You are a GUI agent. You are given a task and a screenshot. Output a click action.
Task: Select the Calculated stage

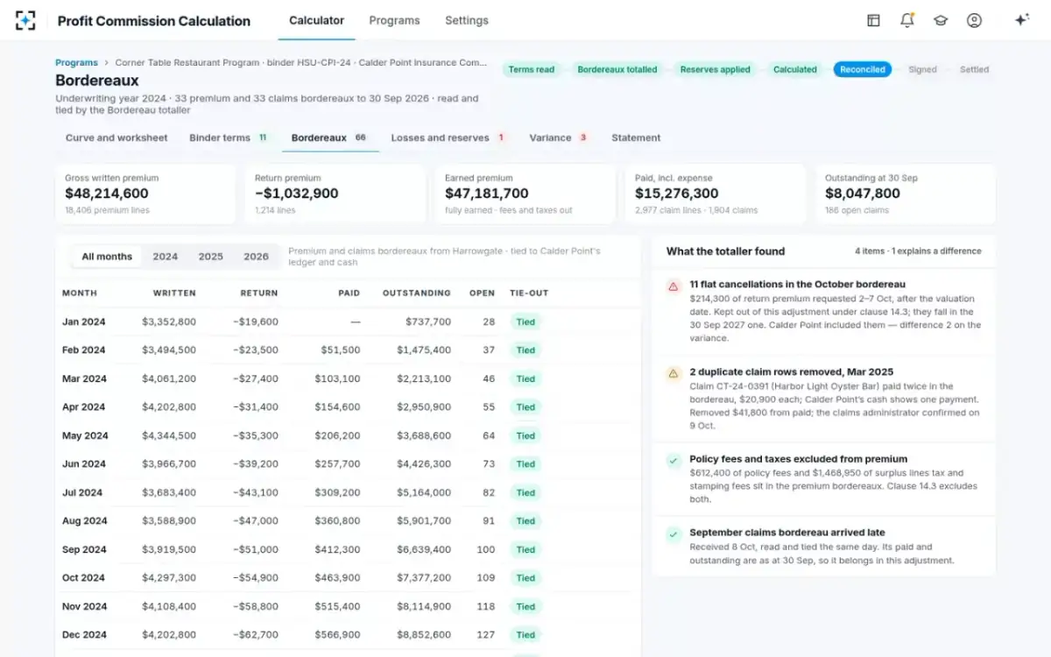tap(795, 69)
